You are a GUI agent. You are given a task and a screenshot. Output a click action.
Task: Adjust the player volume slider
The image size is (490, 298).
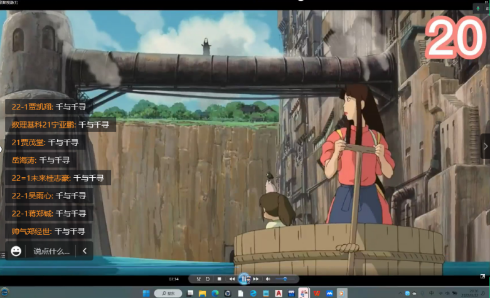coord(284,279)
